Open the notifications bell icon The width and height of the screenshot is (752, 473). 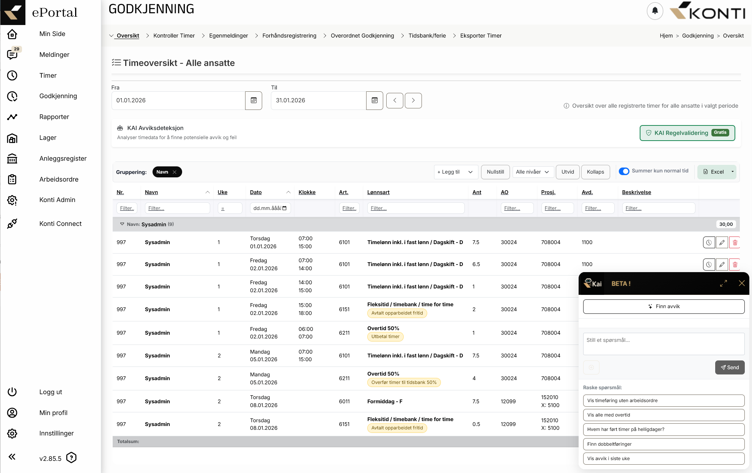click(x=654, y=11)
